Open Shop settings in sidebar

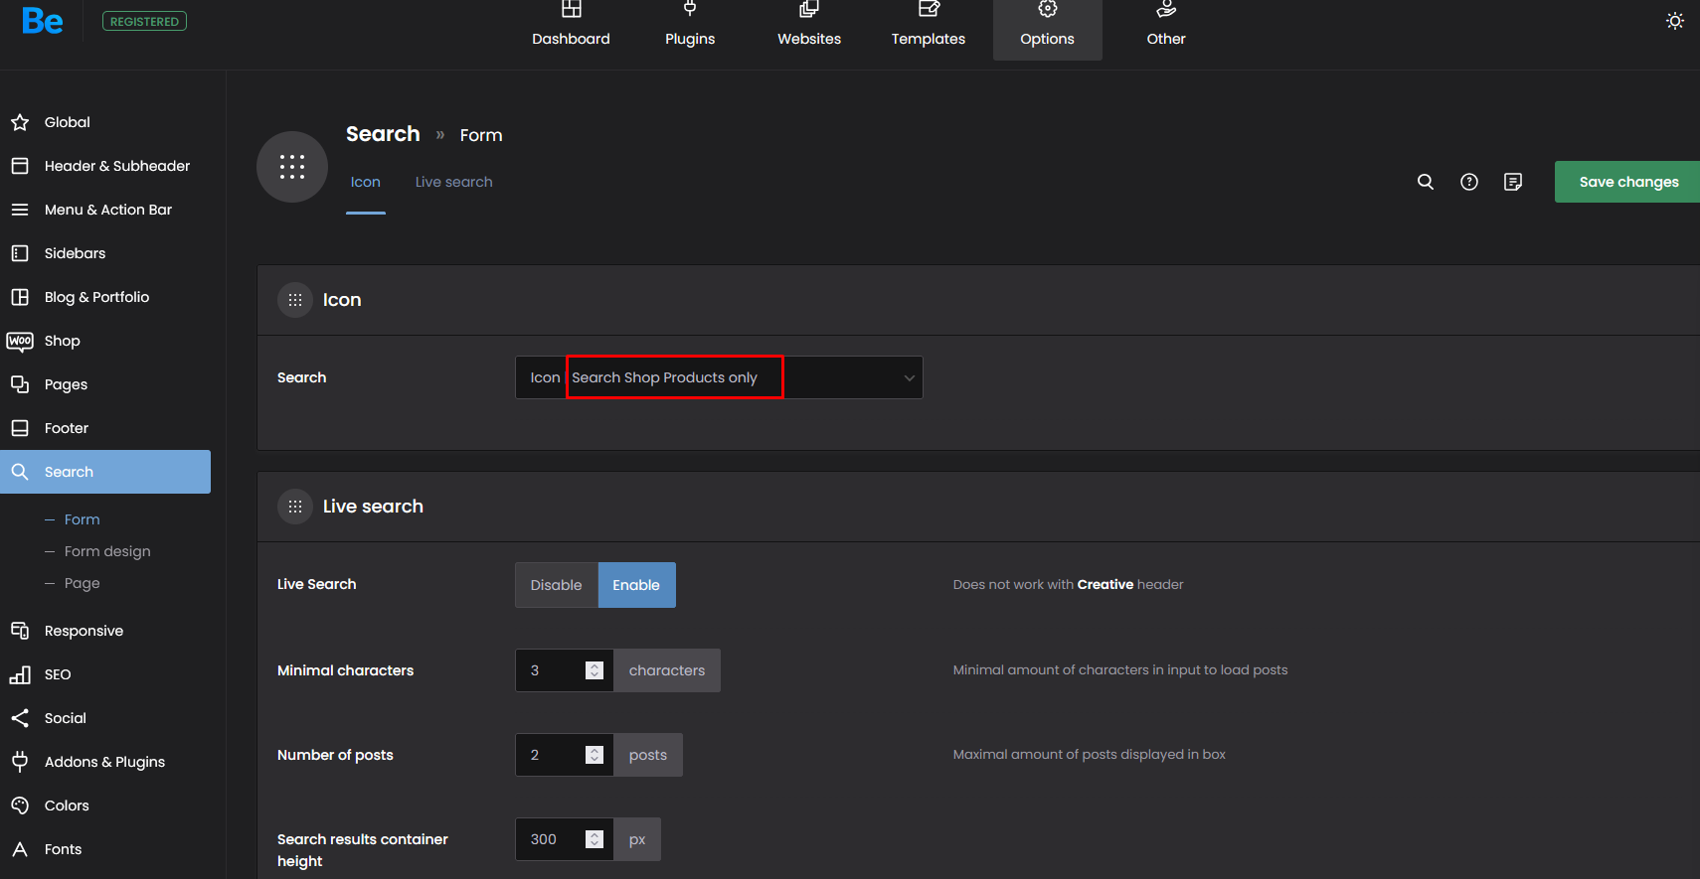[105, 341]
